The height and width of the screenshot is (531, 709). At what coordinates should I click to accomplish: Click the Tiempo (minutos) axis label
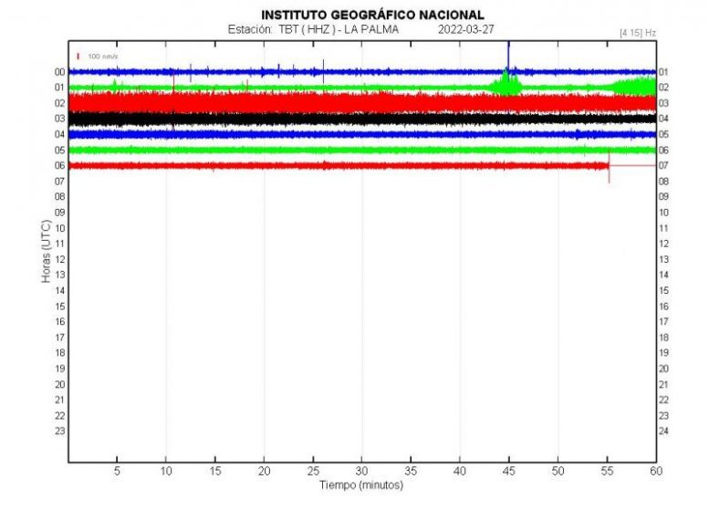(x=361, y=485)
